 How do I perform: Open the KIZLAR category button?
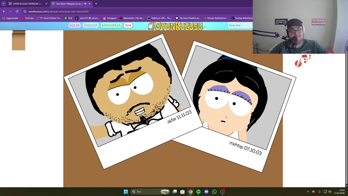(74, 25)
